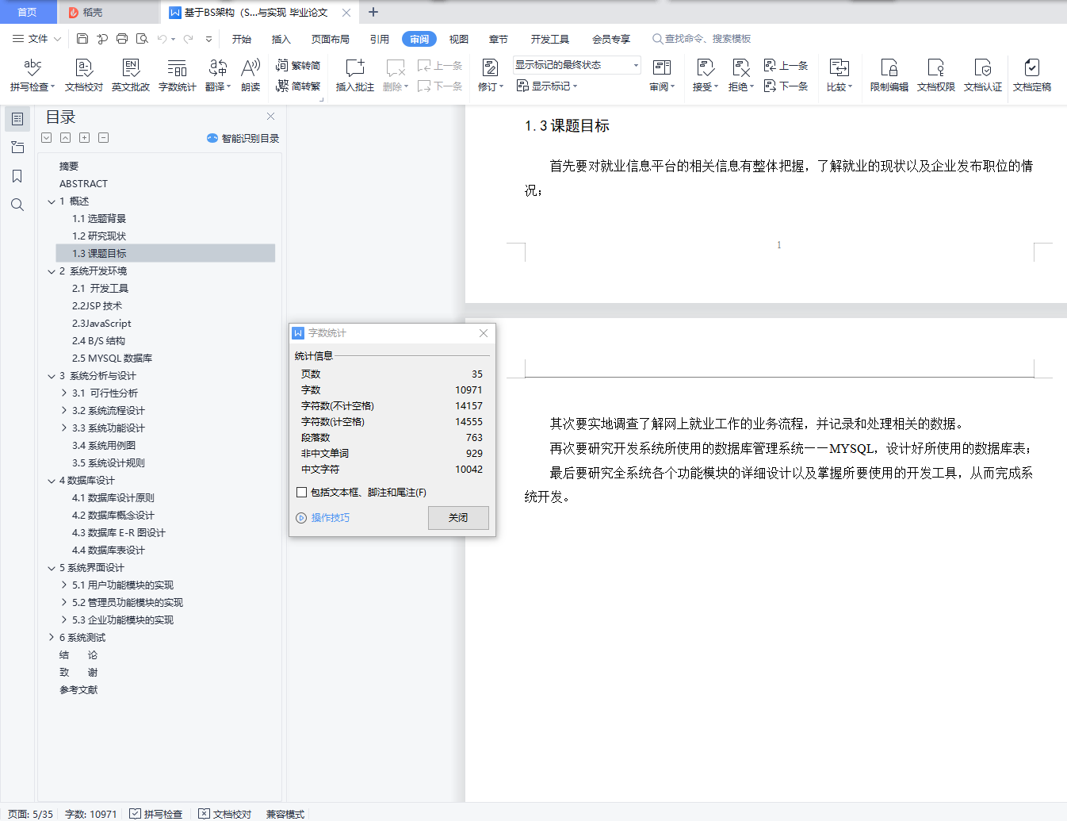Viewport: 1067px width, 821px height.
Task: Click the 关闭 button in word count dialog
Action: coord(458,518)
